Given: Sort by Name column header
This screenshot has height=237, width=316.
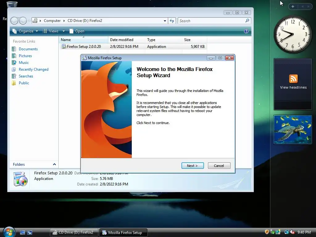Looking at the screenshot, I should (x=83, y=40).
